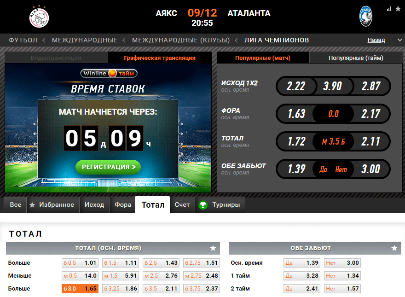Click the Назад link
405x297 pixels.
coord(376,40)
